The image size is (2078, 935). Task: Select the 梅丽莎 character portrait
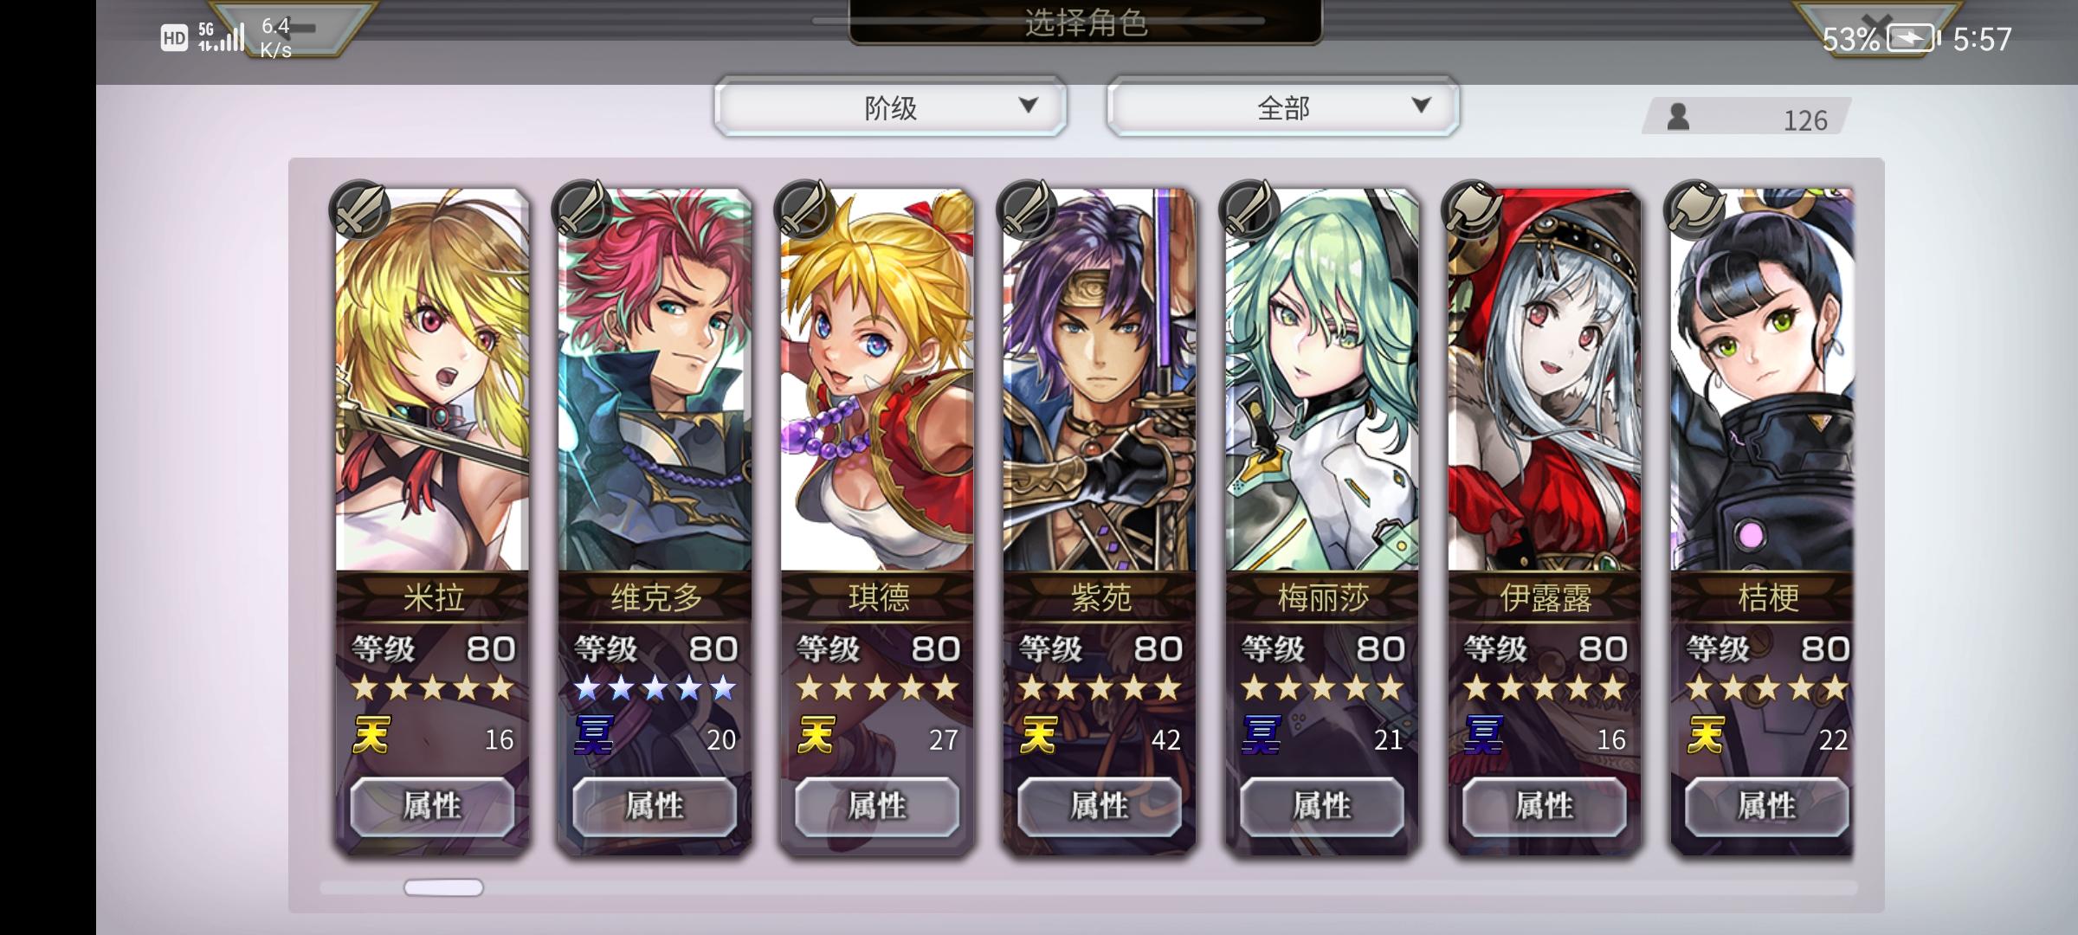1322,381
